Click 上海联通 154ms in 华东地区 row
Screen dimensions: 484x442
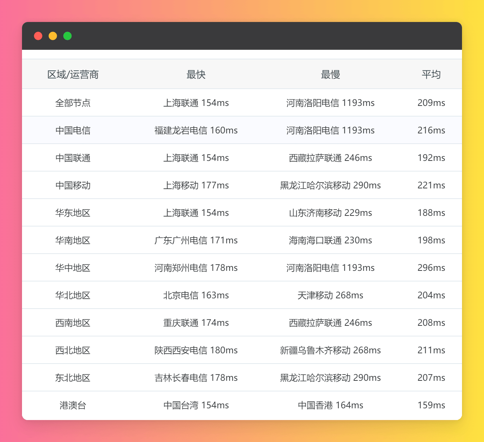196,213
